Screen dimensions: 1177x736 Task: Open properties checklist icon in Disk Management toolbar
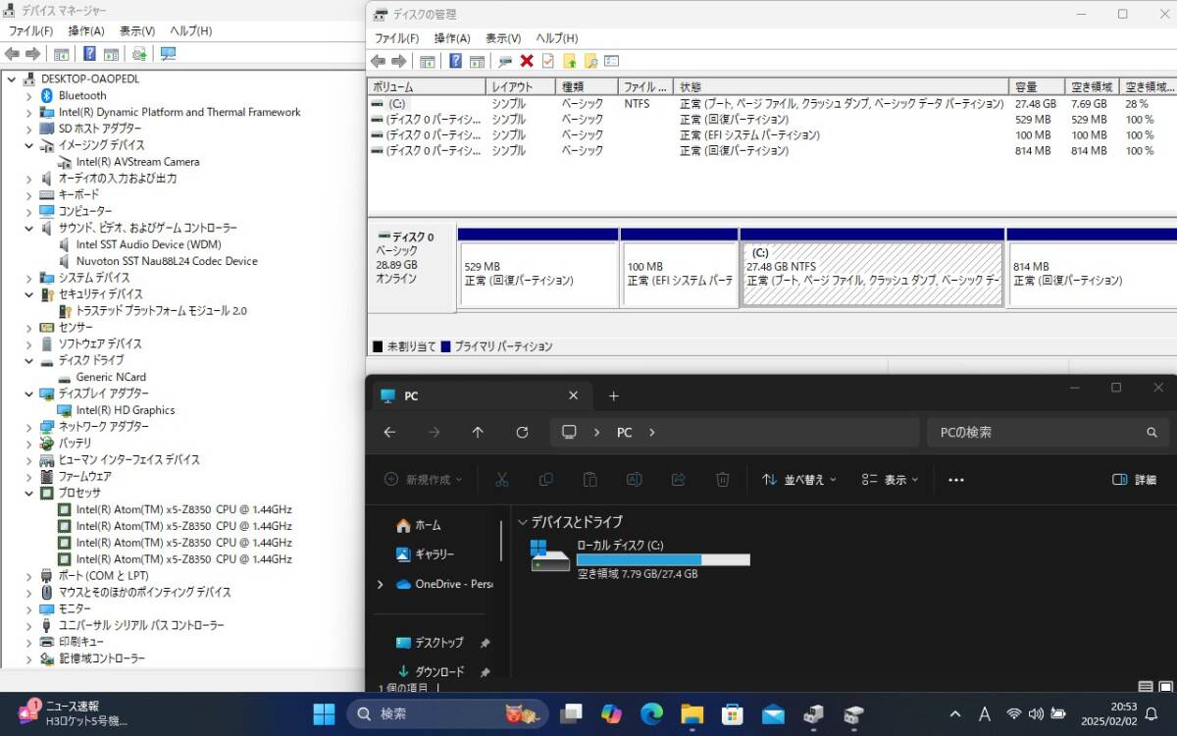coord(547,61)
